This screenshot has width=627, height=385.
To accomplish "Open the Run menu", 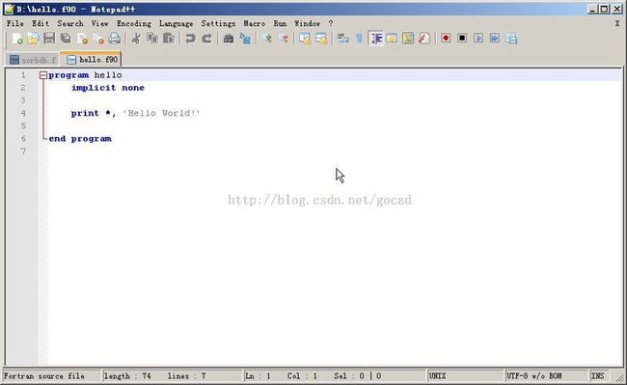I will [x=280, y=23].
